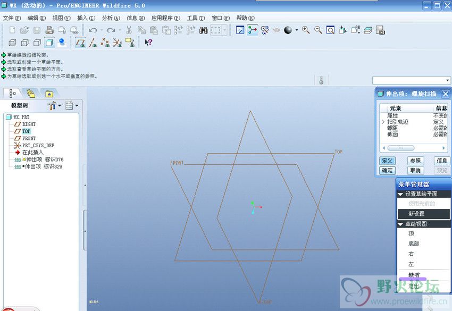The width and height of the screenshot is (452, 311).
Task: Toggle datum planes display
Action: click(x=80, y=43)
